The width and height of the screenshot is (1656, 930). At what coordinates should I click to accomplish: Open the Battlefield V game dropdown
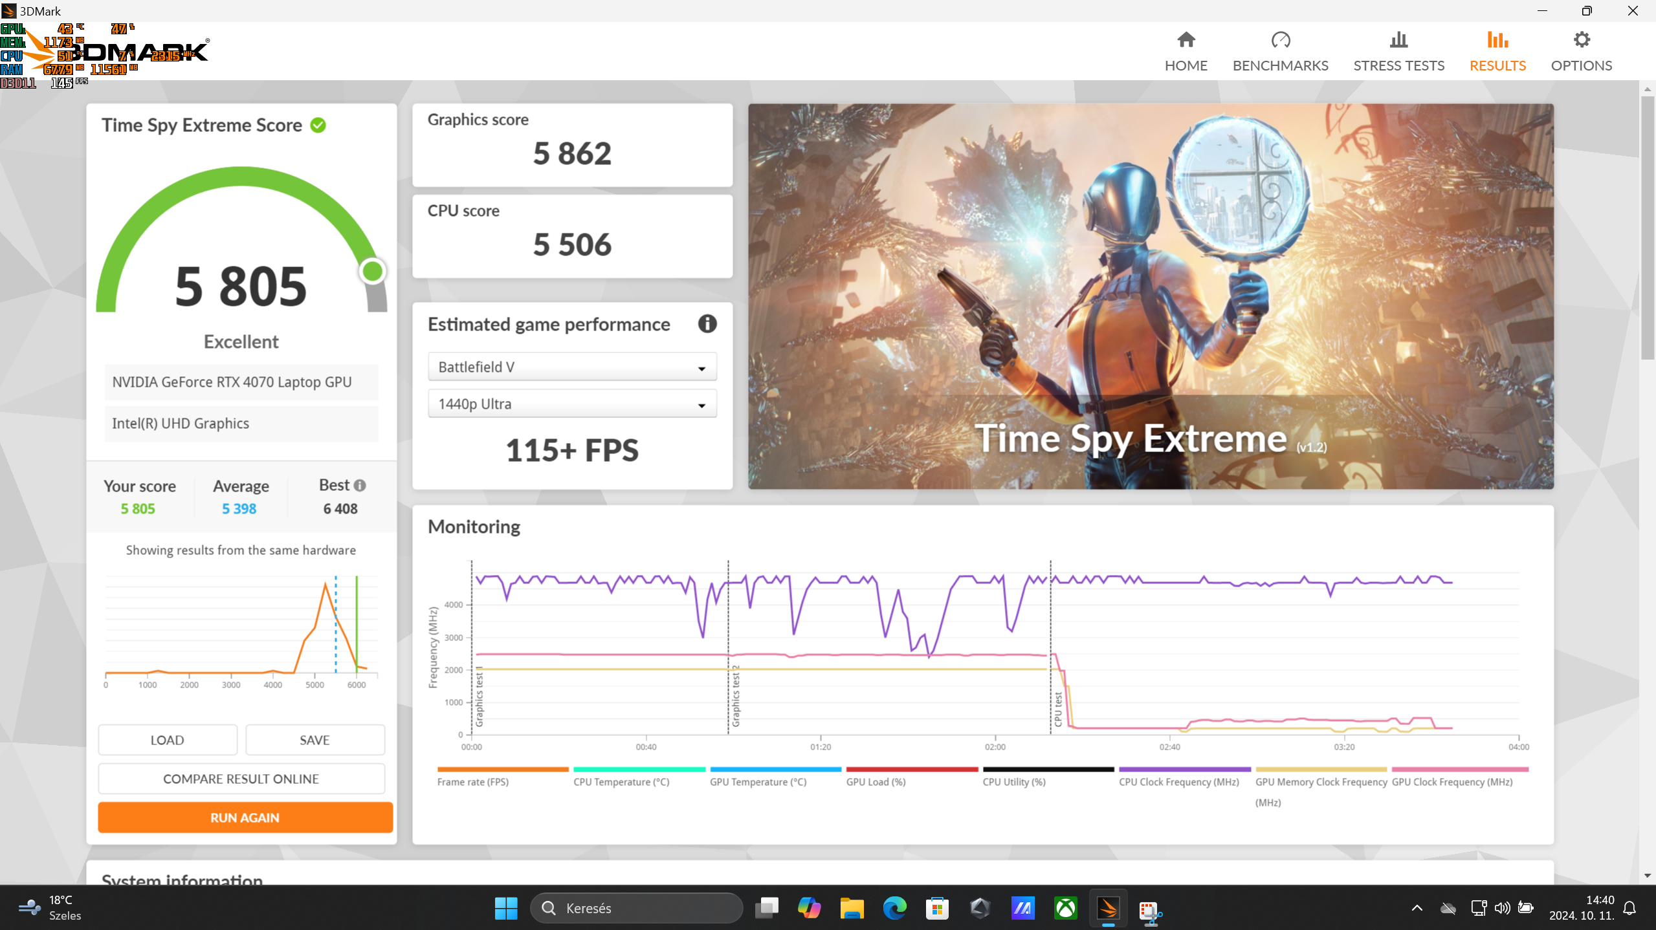pyautogui.click(x=572, y=367)
